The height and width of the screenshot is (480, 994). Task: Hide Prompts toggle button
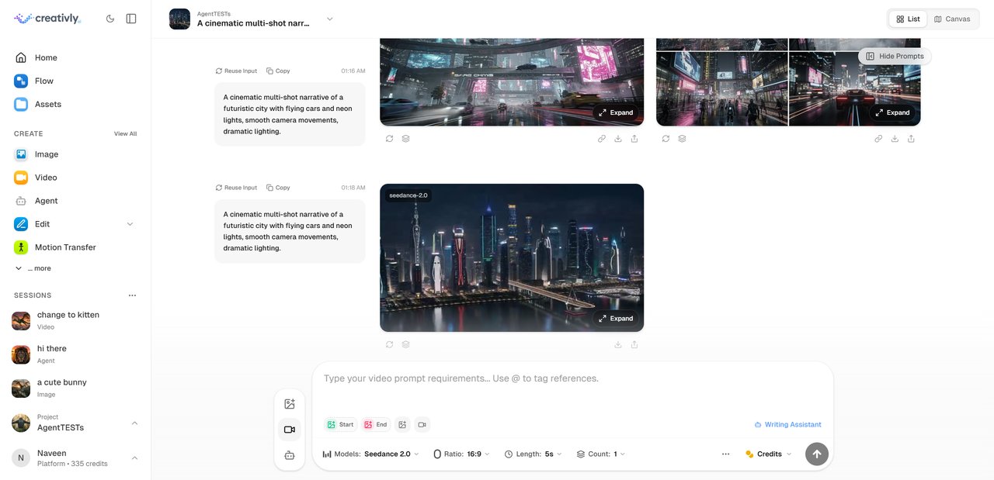click(x=895, y=57)
